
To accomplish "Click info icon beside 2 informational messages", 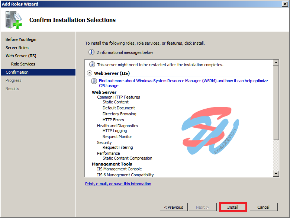I will point(91,52).
